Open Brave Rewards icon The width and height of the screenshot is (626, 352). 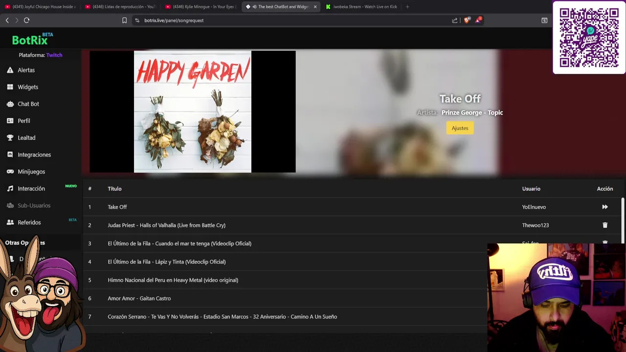pos(478,20)
